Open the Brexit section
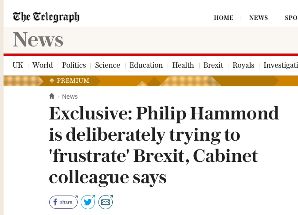 pyautogui.click(x=213, y=65)
